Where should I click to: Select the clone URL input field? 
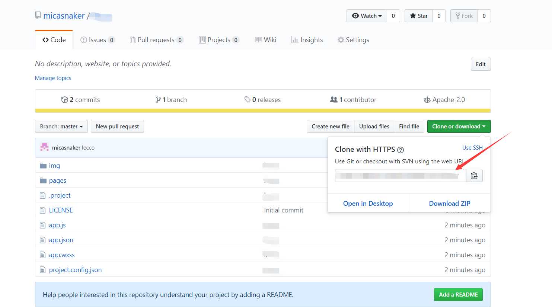(x=401, y=176)
